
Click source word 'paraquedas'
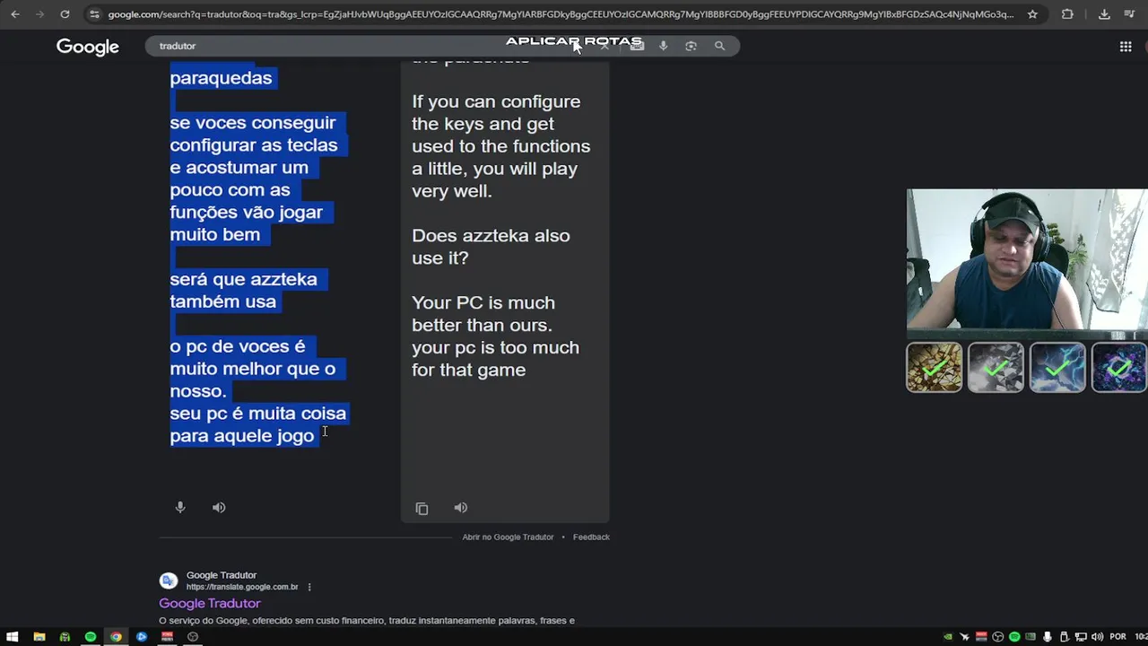(221, 78)
